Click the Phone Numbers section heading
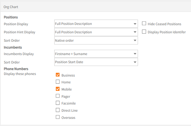The height and width of the screenshot is (126, 191). point(16,69)
